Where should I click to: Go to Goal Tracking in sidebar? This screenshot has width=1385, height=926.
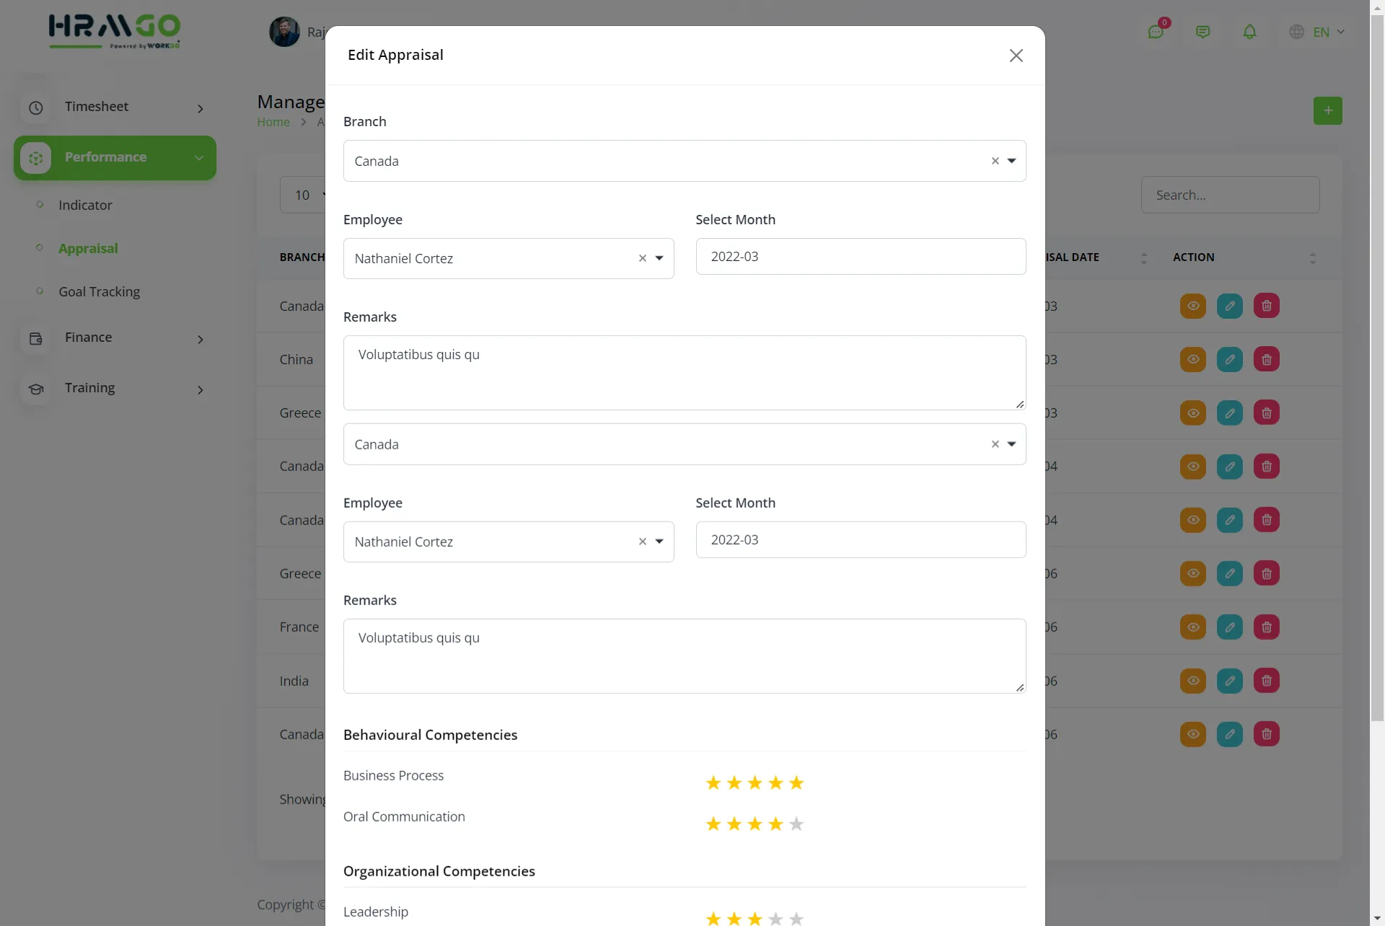(x=100, y=292)
